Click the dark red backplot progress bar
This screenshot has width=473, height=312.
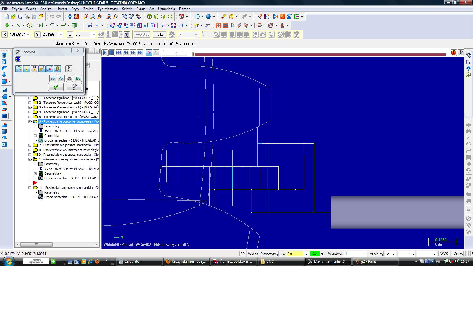coord(320,54)
